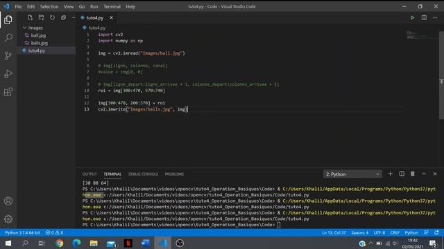The height and width of the screenshot is (249, 444).
Task: Split the editor to the right
Action: pyautogui.click(x=424, y=18)
